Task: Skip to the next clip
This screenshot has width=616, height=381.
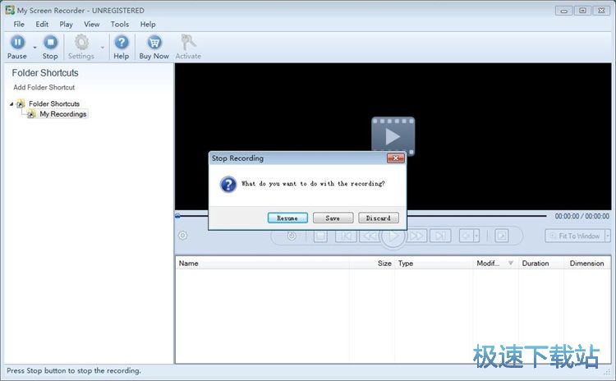Action: click(x=440, y=236)
